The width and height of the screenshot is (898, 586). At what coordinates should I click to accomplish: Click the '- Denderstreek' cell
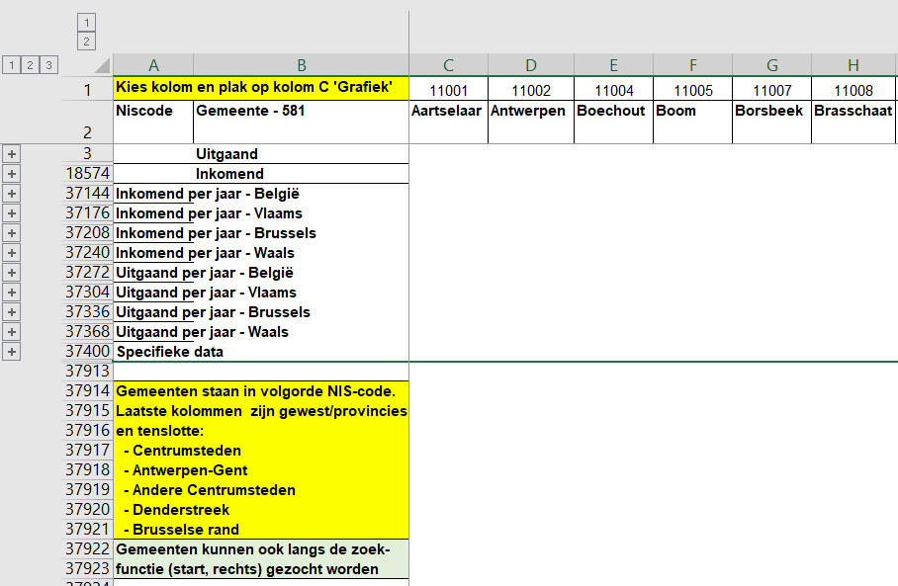tap(261, 510)
